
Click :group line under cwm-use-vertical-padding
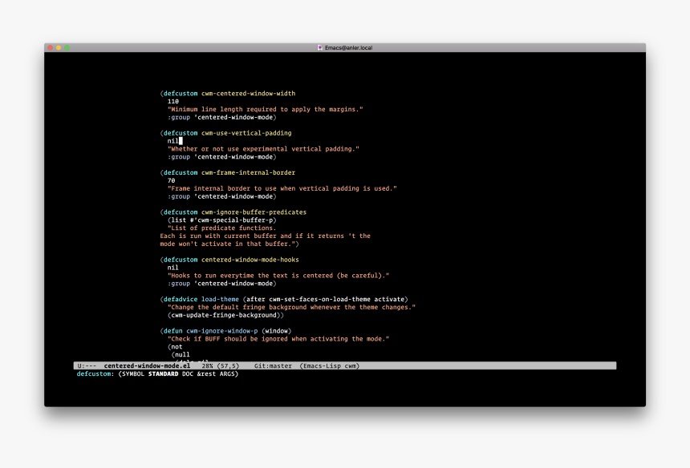coord(221,157)
